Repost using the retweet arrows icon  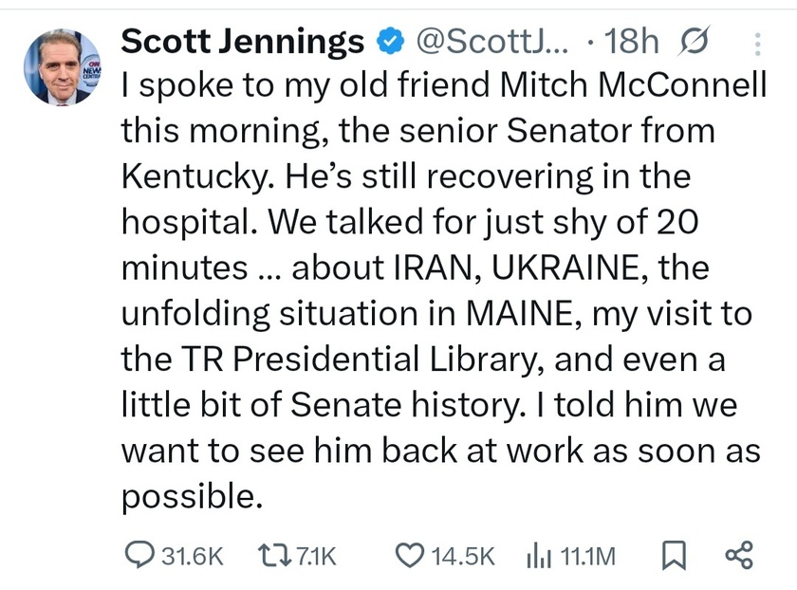click(x=274, y=556)
